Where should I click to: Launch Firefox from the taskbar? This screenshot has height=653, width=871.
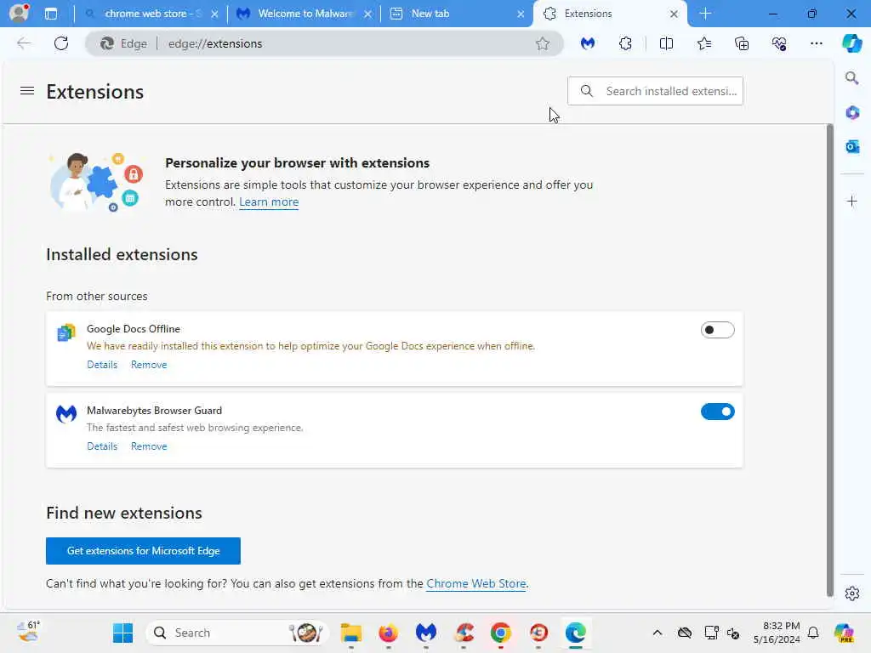pos(388,633)
